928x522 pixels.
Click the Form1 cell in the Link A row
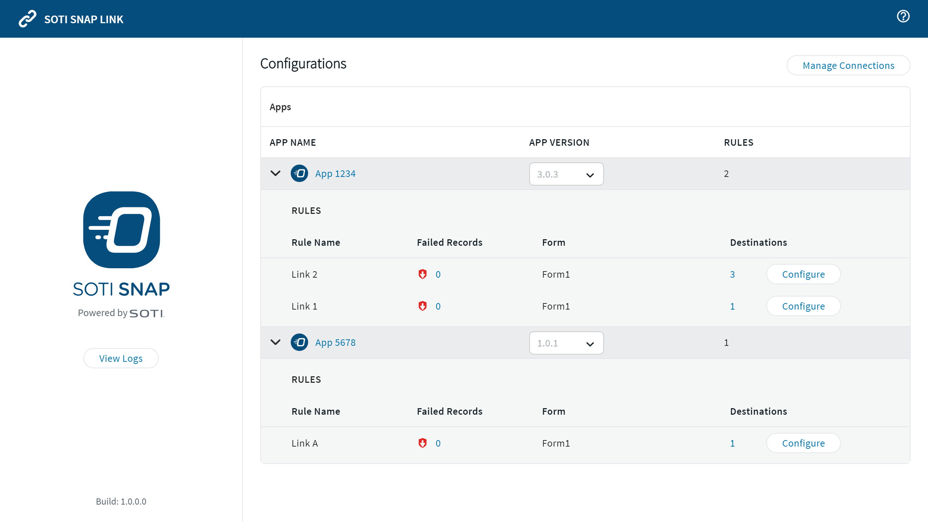tap(556, 443)
